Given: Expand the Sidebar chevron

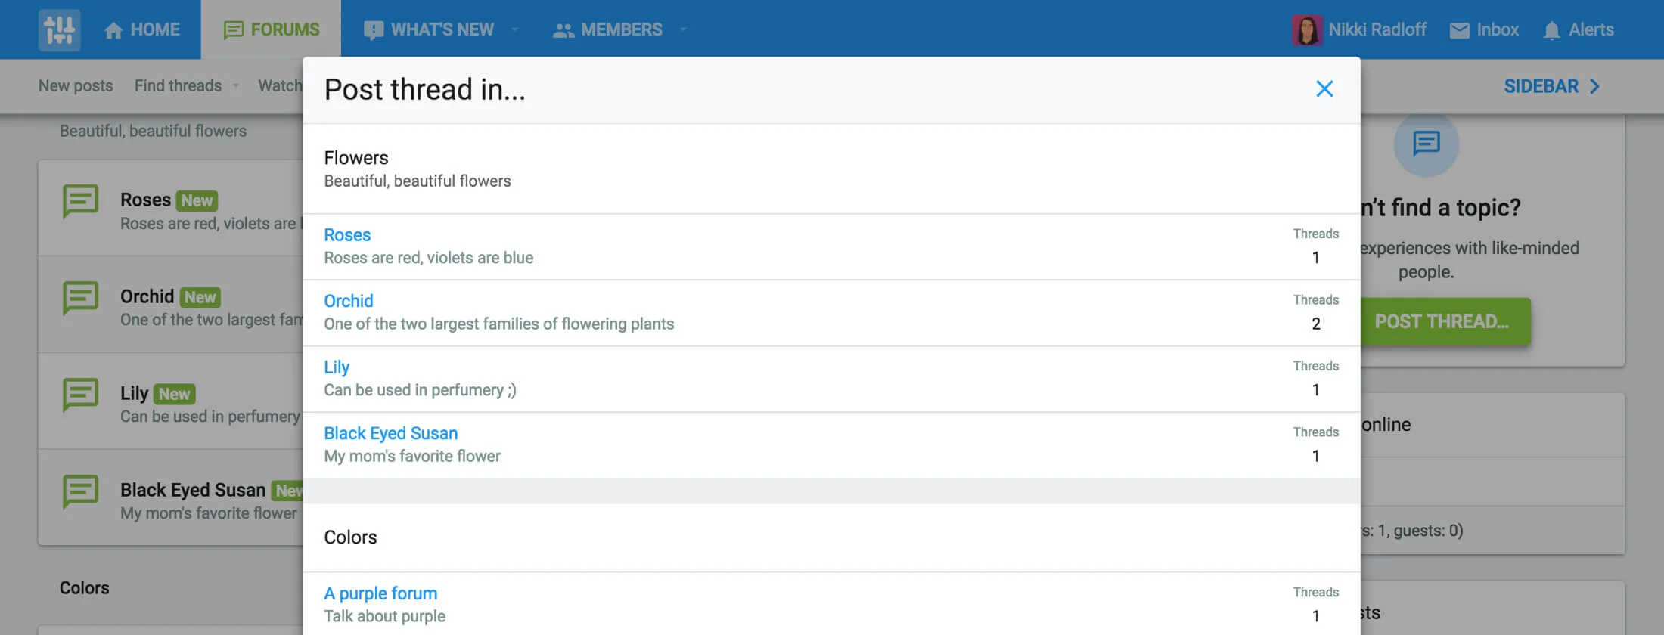Looking at the screenshot, I should pyautogui.click(x=1594, y=86).
